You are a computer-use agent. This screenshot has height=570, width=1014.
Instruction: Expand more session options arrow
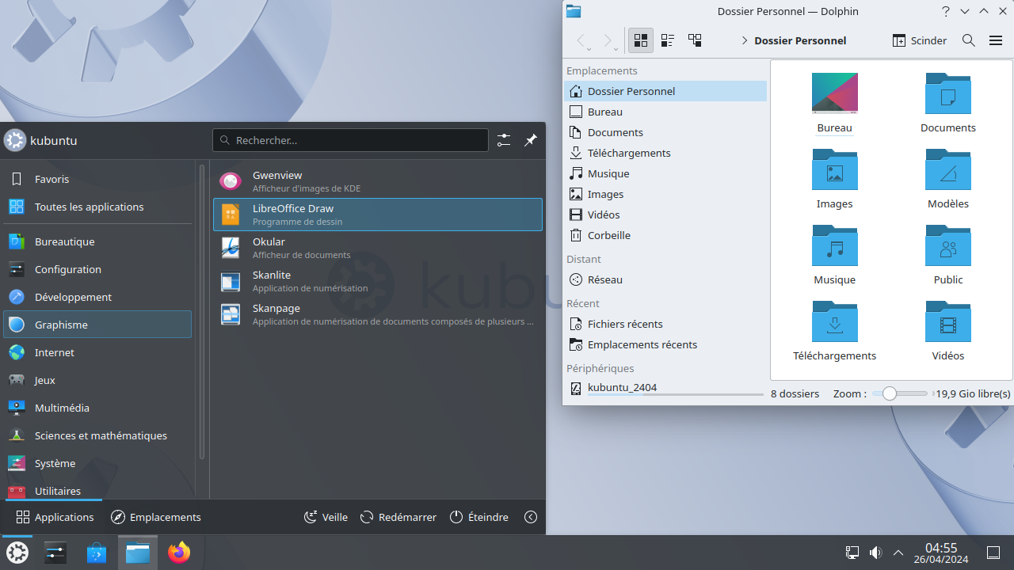[531, 517]
